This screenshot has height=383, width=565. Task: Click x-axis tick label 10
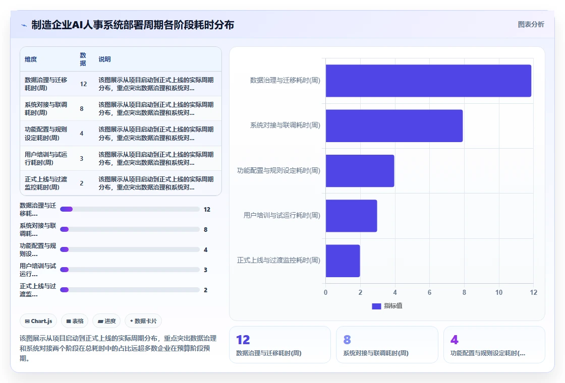click(x=499, y=293)
